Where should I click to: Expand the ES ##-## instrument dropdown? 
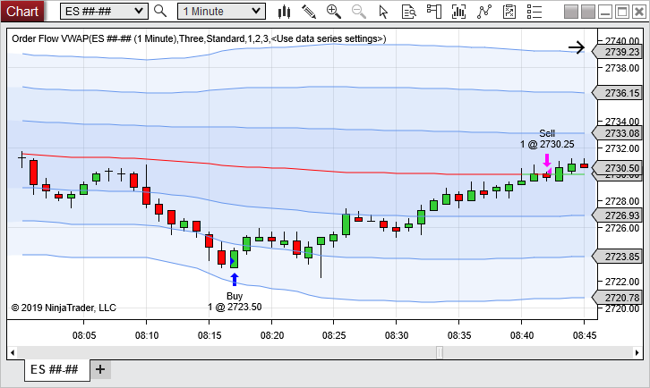click(x=138, y=12)
